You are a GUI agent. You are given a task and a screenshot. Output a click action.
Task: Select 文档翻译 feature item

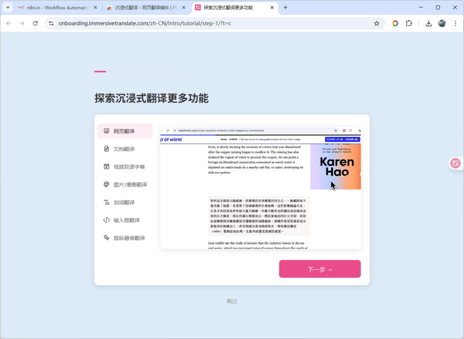tap(125, 149)
